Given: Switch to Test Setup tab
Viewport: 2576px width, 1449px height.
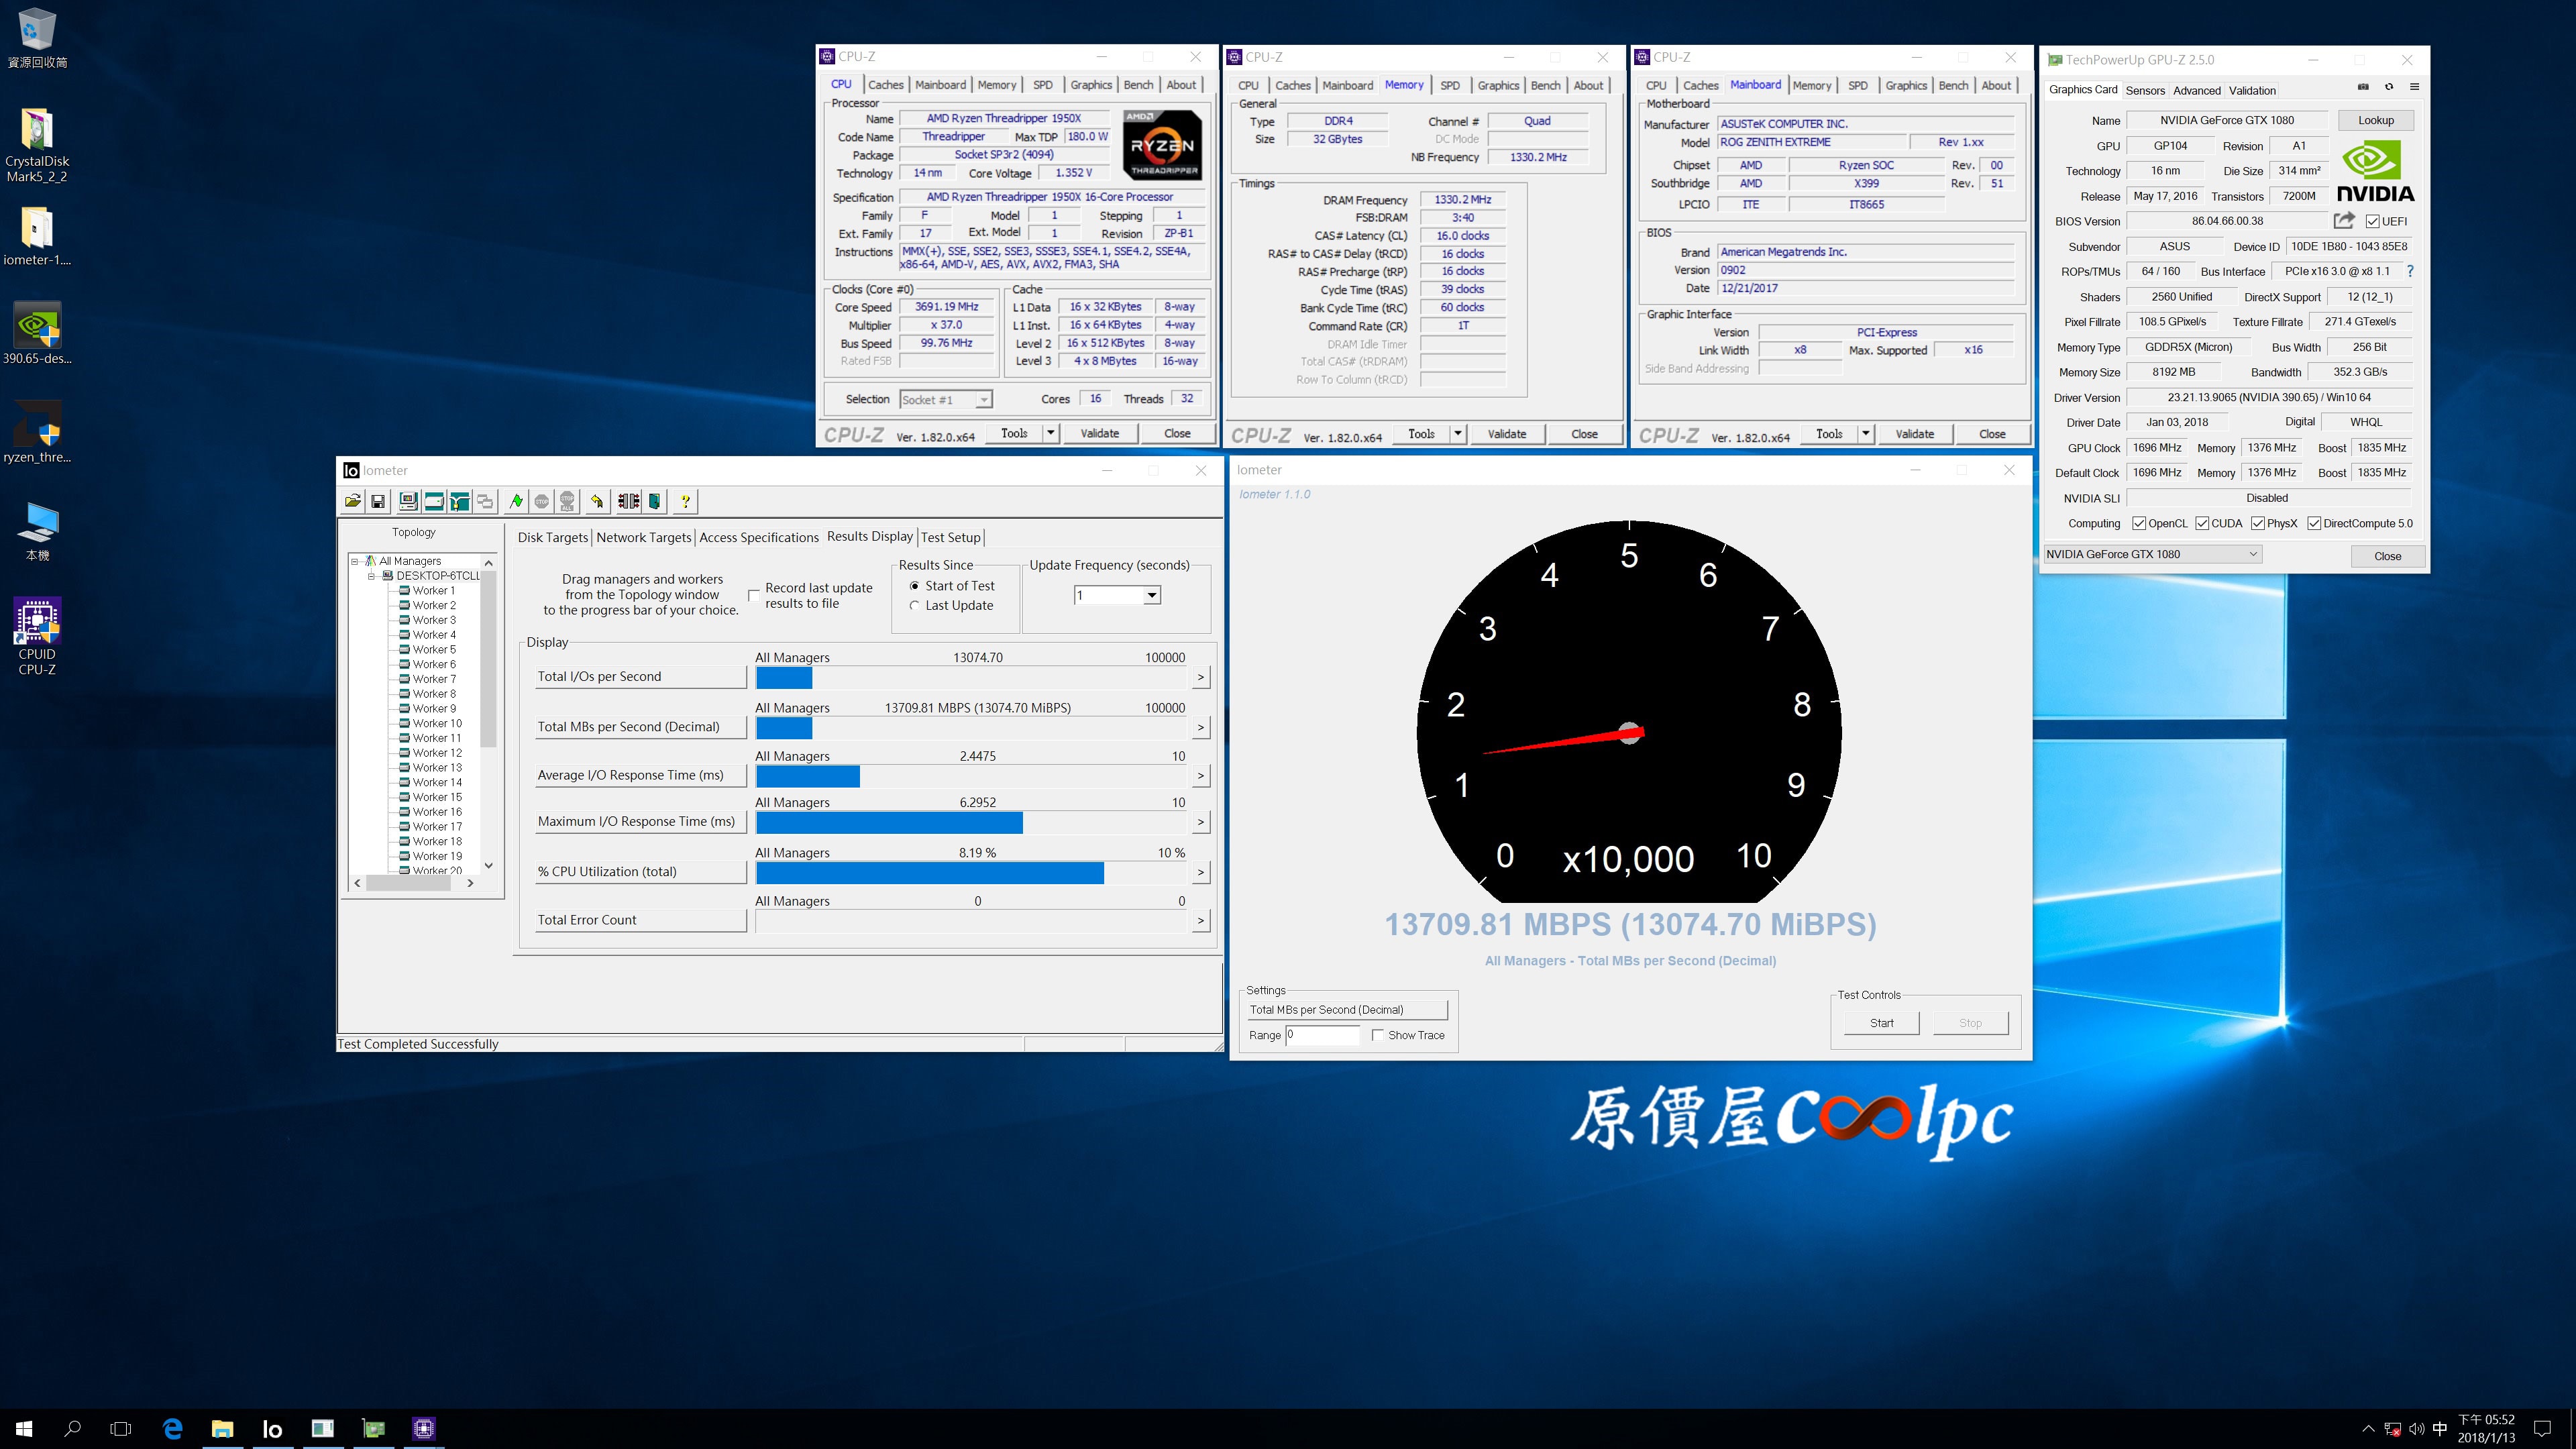Looking at the screenshot, I should tap(950, 537).
